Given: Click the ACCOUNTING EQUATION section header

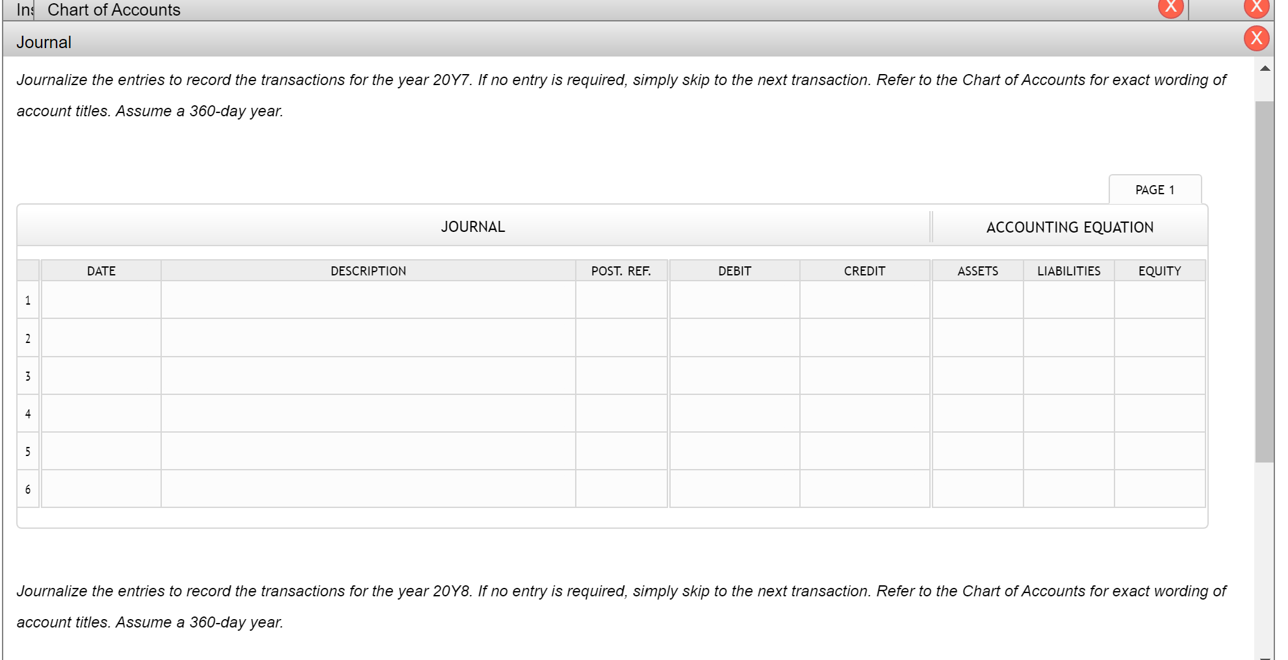Looking at the screenshot, I should 1070,227.
